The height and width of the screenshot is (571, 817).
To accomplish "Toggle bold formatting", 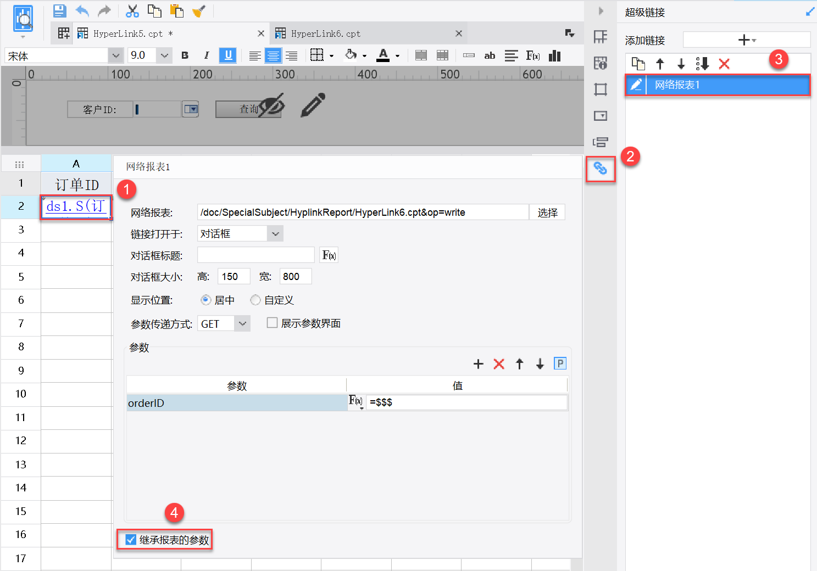I will click(185, 55).
